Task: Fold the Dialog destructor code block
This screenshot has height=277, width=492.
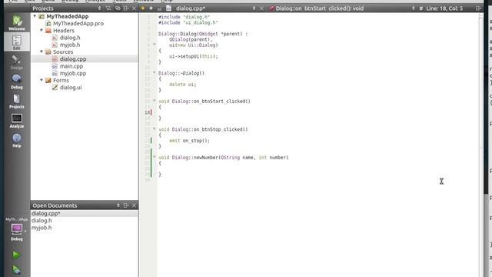Action: coord(154,72)
